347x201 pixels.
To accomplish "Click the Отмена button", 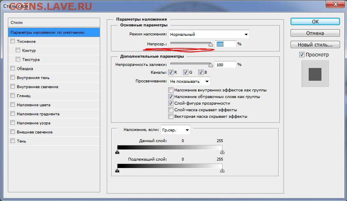I will [315, 33].
